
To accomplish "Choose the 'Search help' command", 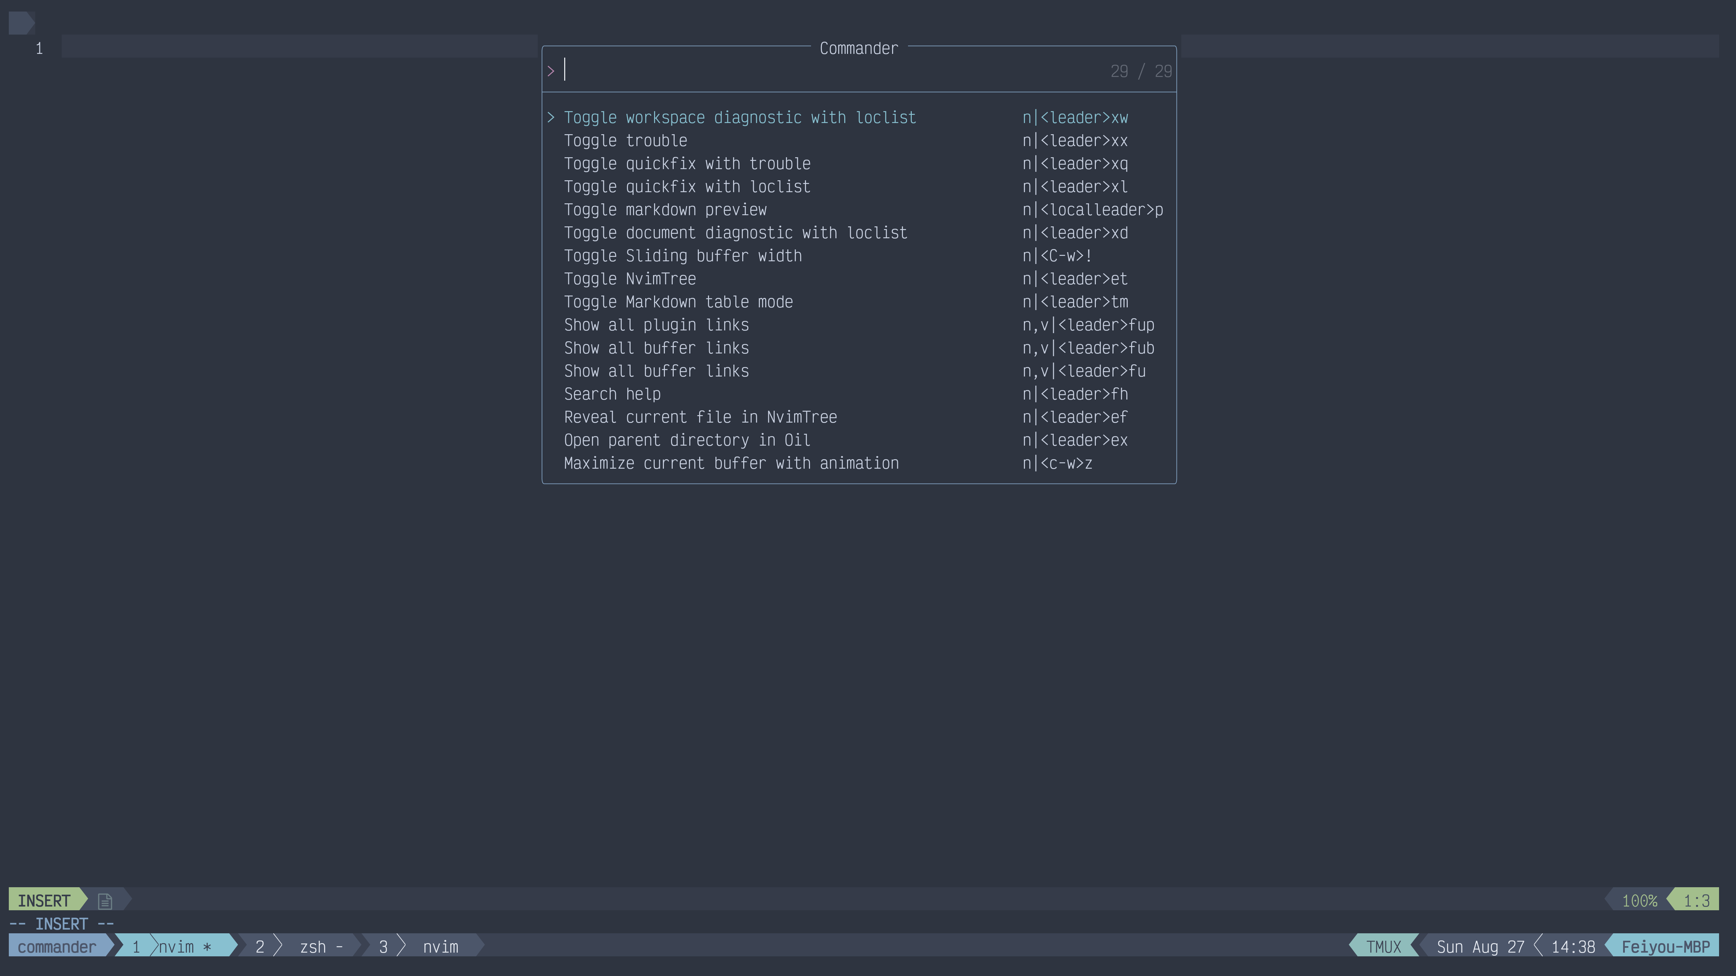I will 859,394.
